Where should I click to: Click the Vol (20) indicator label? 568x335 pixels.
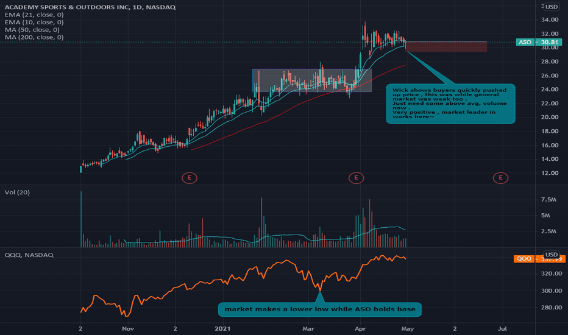coord(17,192)
